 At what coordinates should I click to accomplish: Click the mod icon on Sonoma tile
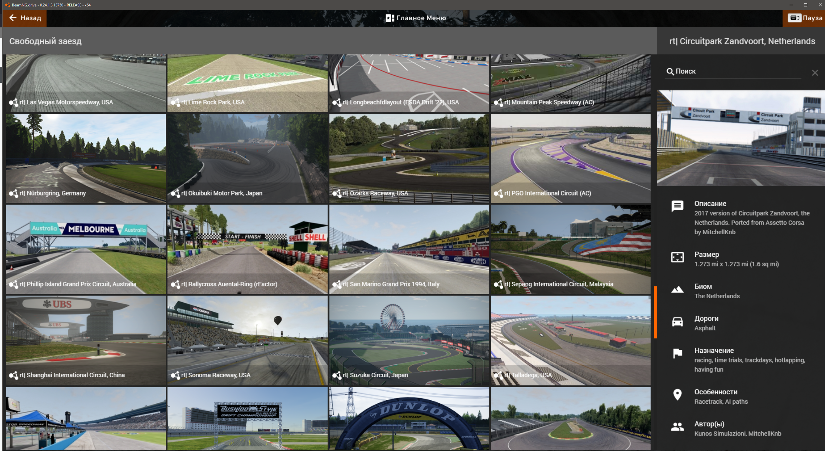coord(175,375)
